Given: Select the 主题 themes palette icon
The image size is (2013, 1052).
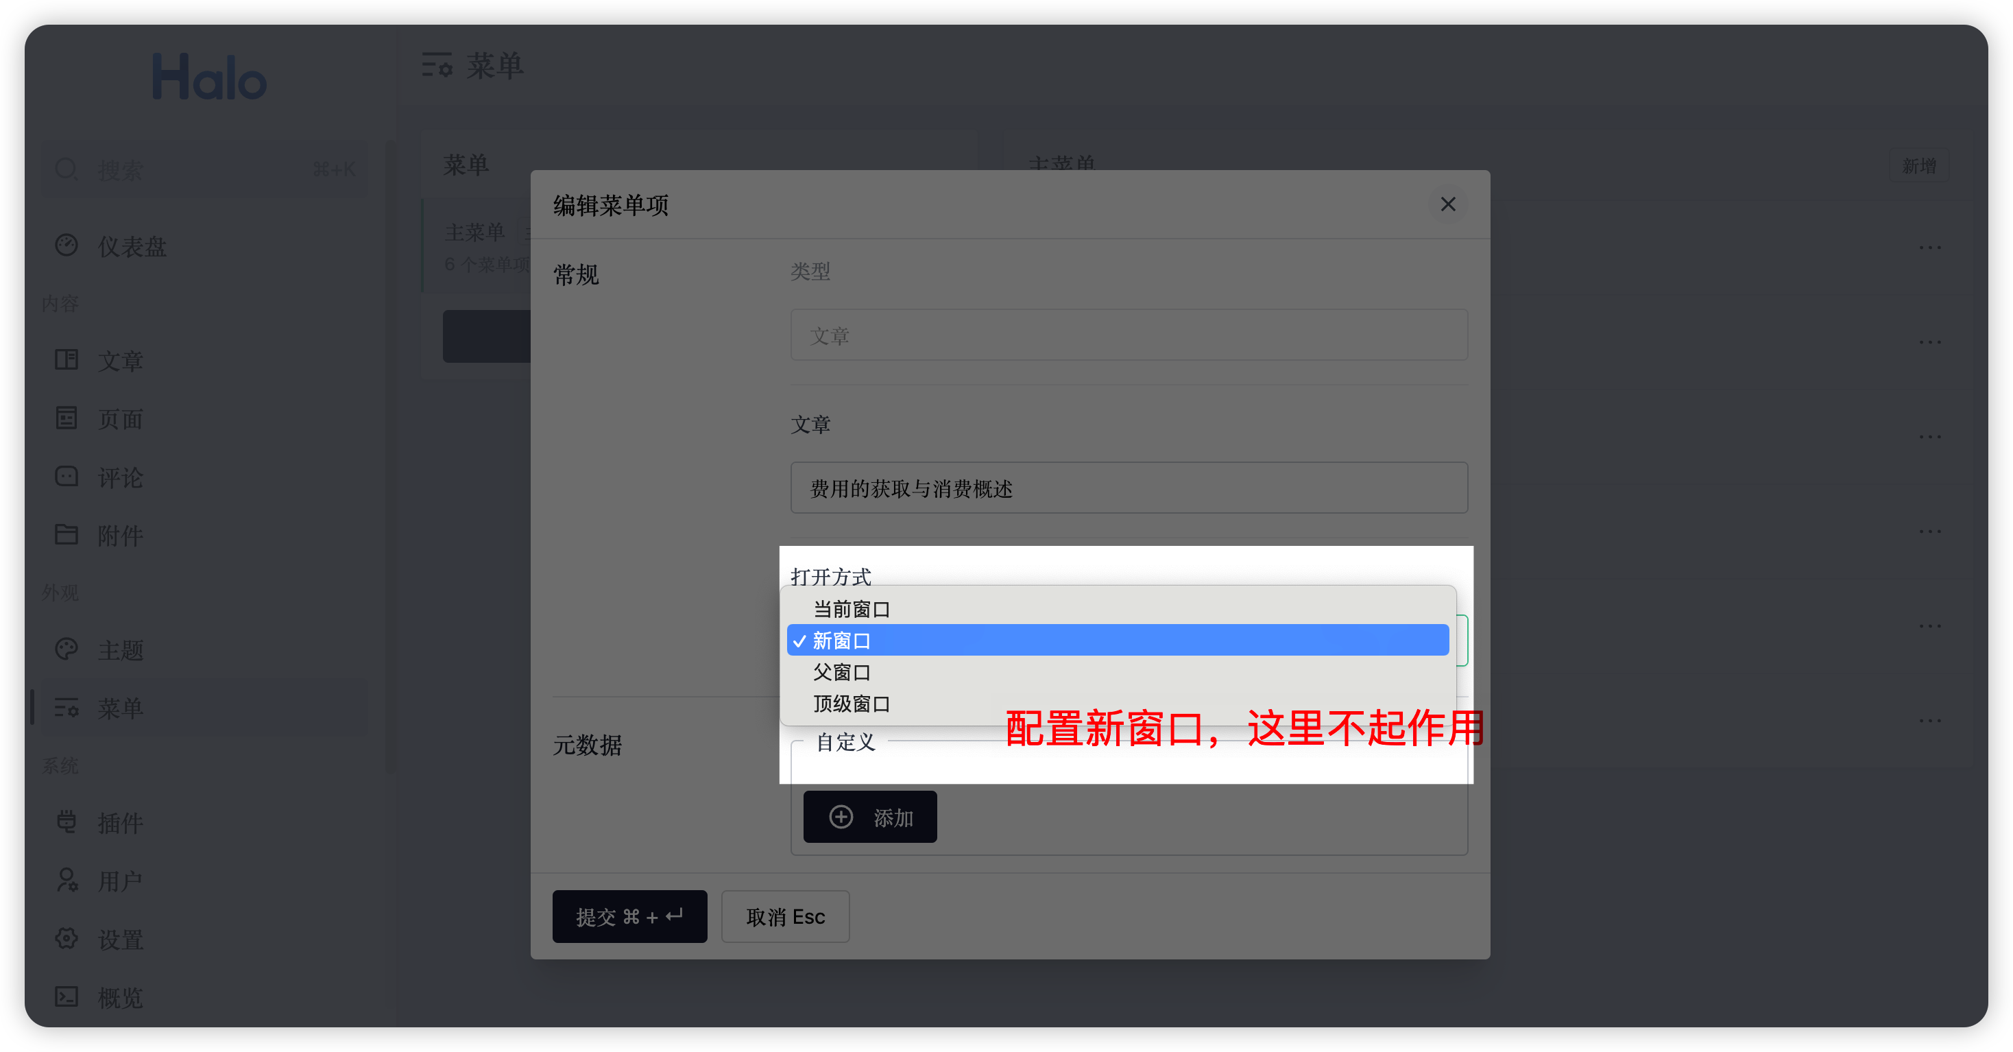Looking at the screenshot, I should click(67, 649).
